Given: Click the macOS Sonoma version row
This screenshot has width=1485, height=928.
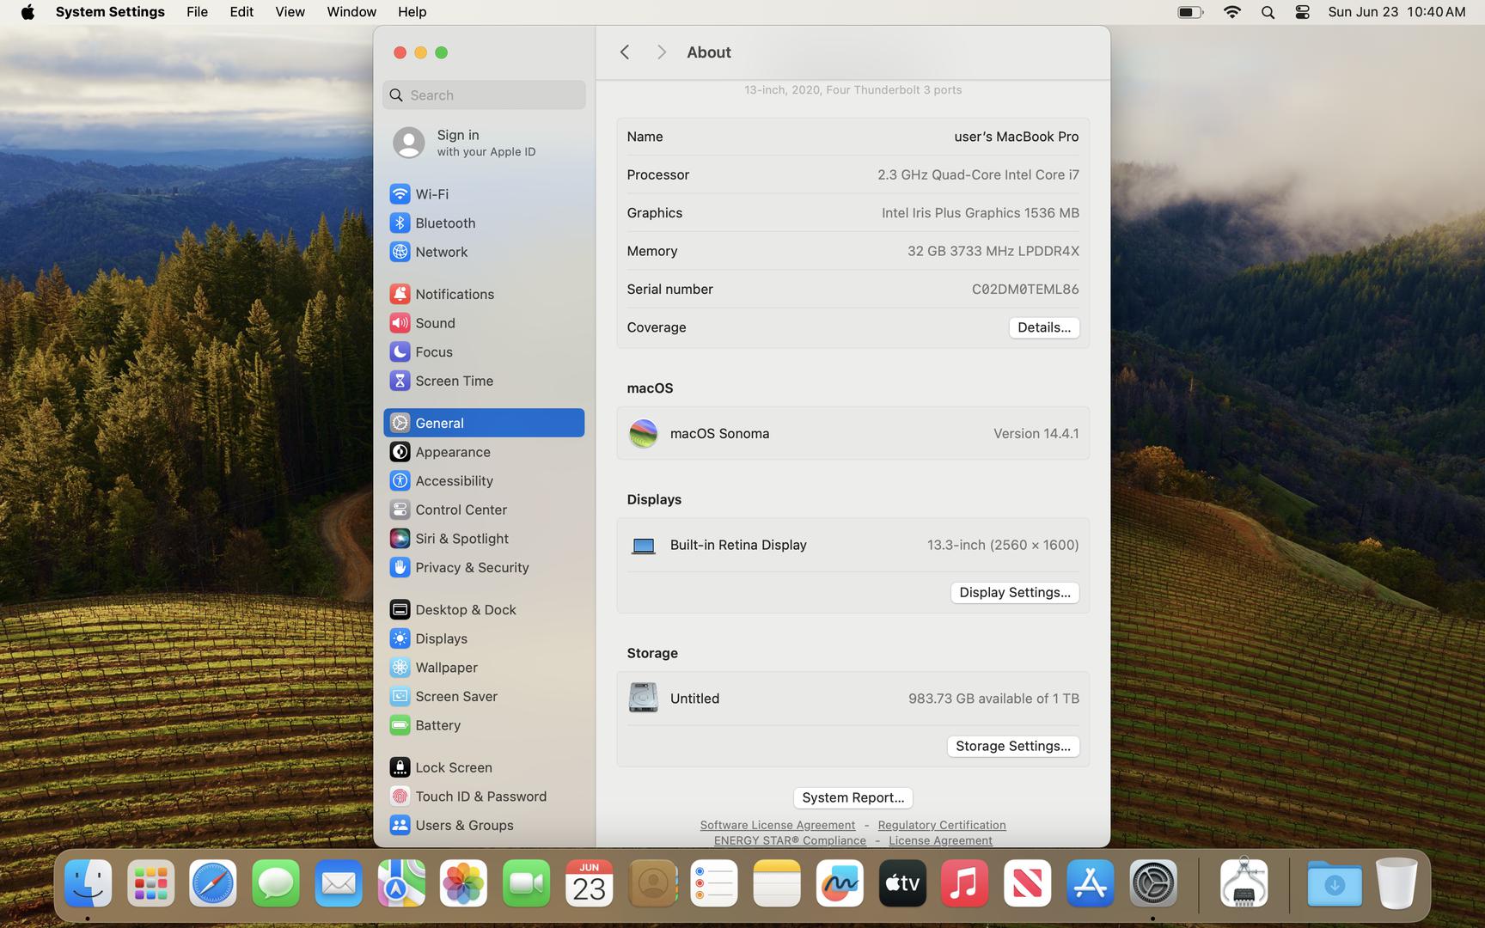Looking at the screenshot, I should point(852,433).
